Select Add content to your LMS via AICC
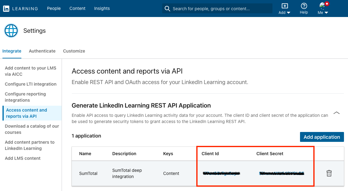Image resolution: width=348 pixels, height=191 pixels. tap(31, 71)
